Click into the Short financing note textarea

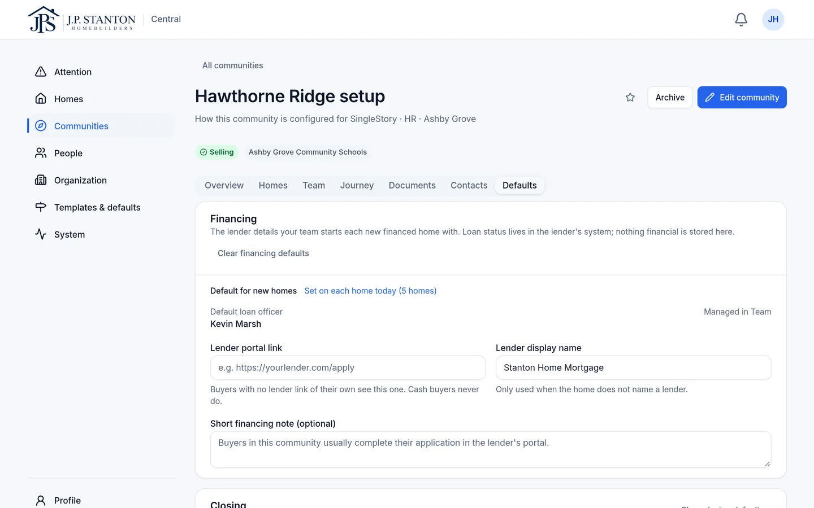[x=491, y=450]
